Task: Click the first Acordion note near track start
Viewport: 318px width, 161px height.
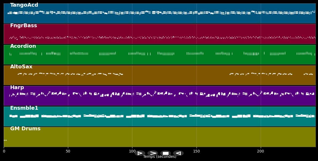Action: (x=10, y=54)
